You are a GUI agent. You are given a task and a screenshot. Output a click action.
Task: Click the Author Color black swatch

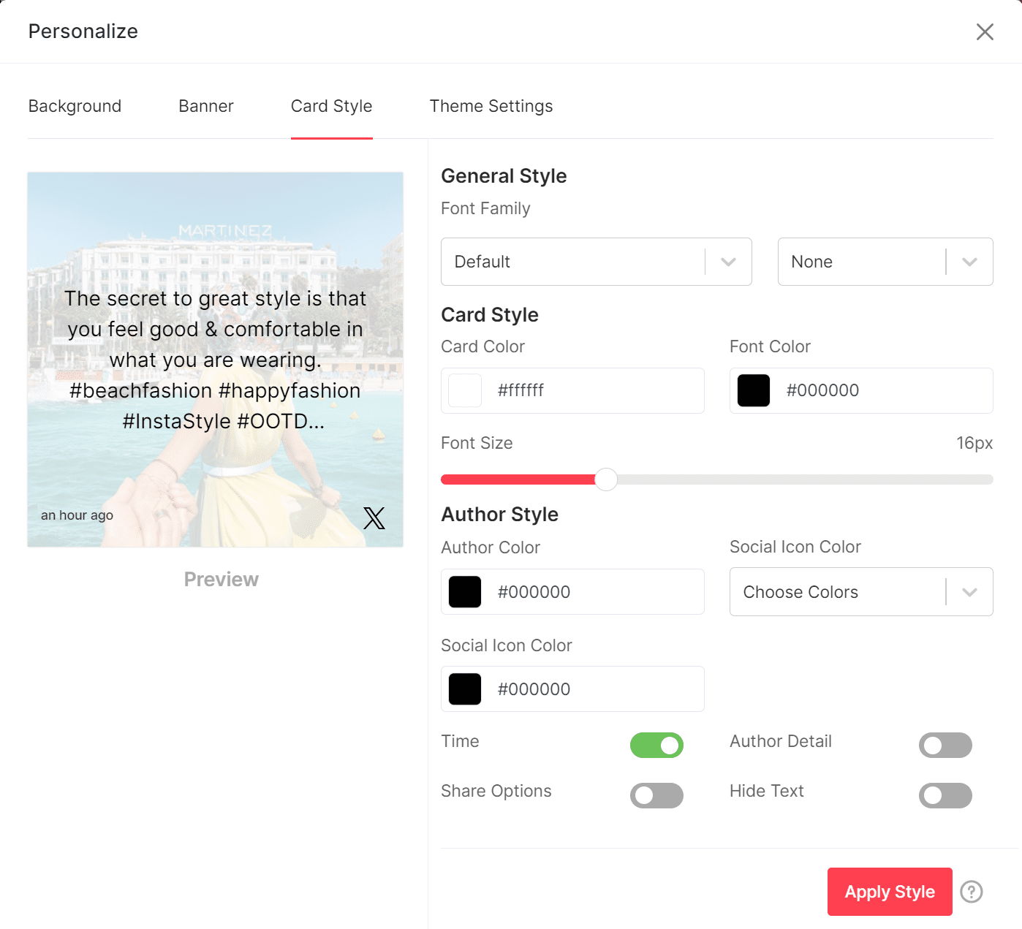[465, 592]
